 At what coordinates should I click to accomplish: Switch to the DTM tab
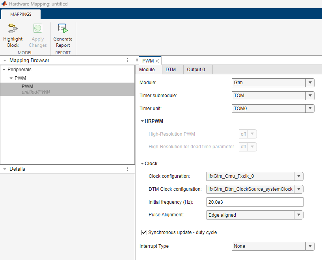171,70
